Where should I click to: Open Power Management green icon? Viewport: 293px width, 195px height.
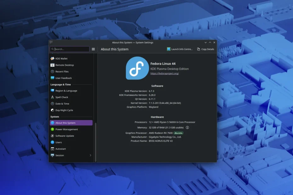pyautogui.click(x=52, y=129)
